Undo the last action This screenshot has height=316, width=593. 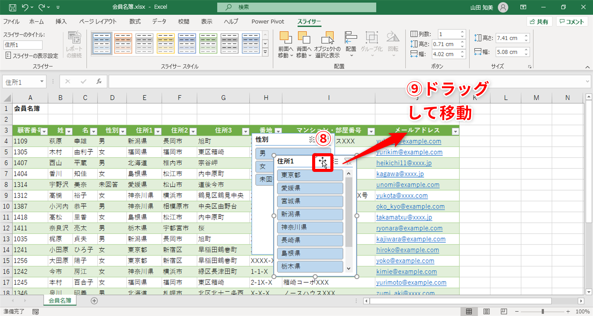(26, 7)
